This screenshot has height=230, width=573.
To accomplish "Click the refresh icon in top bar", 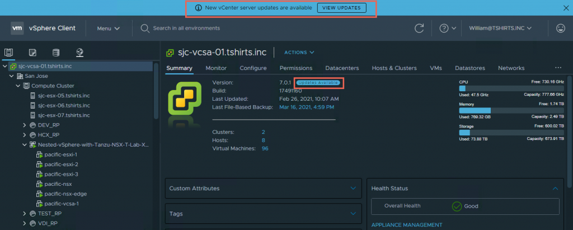I will (419, 28).
